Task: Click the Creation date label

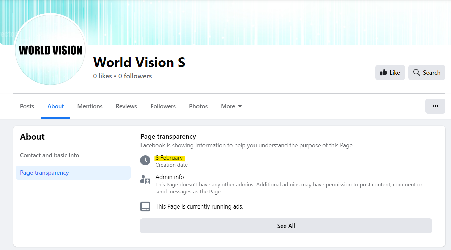Action: tap(172, 165)
